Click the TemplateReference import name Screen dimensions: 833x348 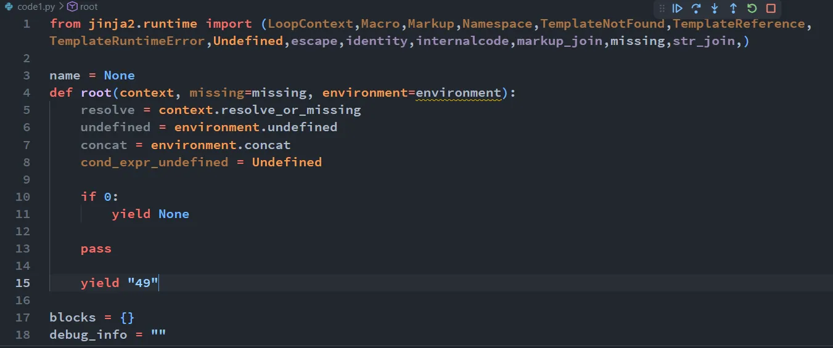click(739, 24)
